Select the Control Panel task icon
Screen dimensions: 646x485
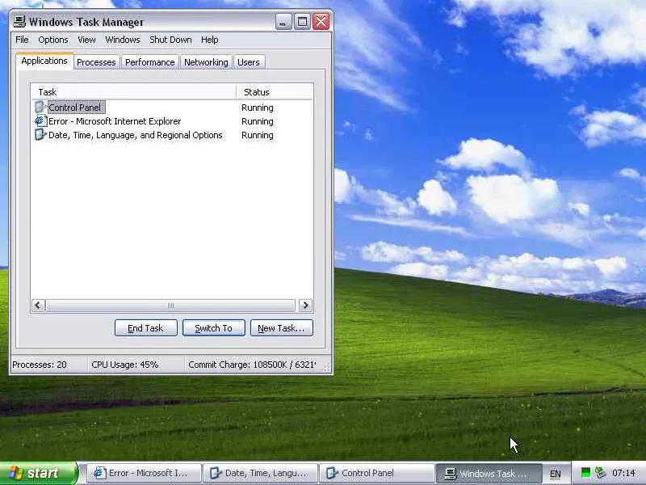(40, 108)
